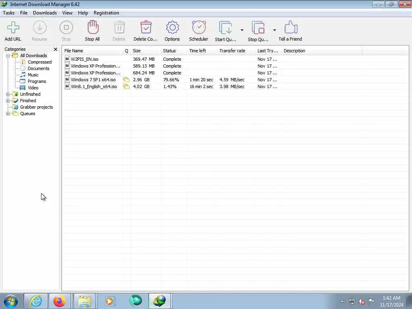The width and height of the screenshot is (412, 309).
Task: Click the Add URL toolbar icon
Action: point(13,28)
